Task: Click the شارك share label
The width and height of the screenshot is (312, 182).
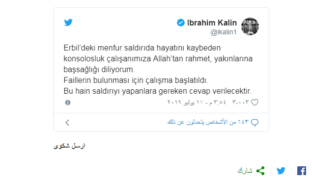Action: click(245, 171)
